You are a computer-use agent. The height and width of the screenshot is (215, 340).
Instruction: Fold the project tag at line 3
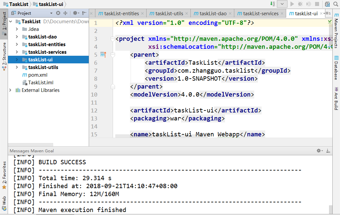(113, 39)
